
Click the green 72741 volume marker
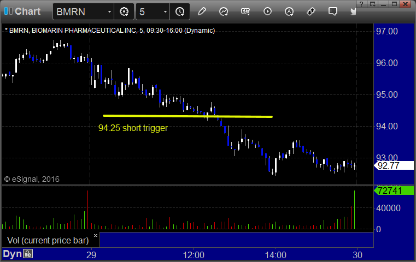tap(394, 190)
